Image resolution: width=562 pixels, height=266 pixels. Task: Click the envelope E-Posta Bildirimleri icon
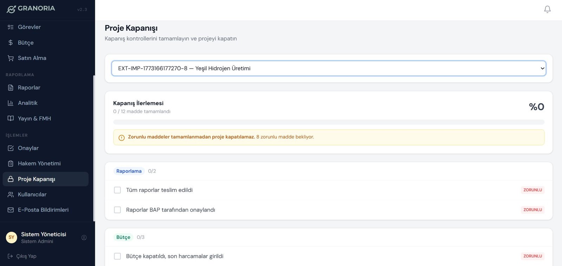click(x=11, y=210)
